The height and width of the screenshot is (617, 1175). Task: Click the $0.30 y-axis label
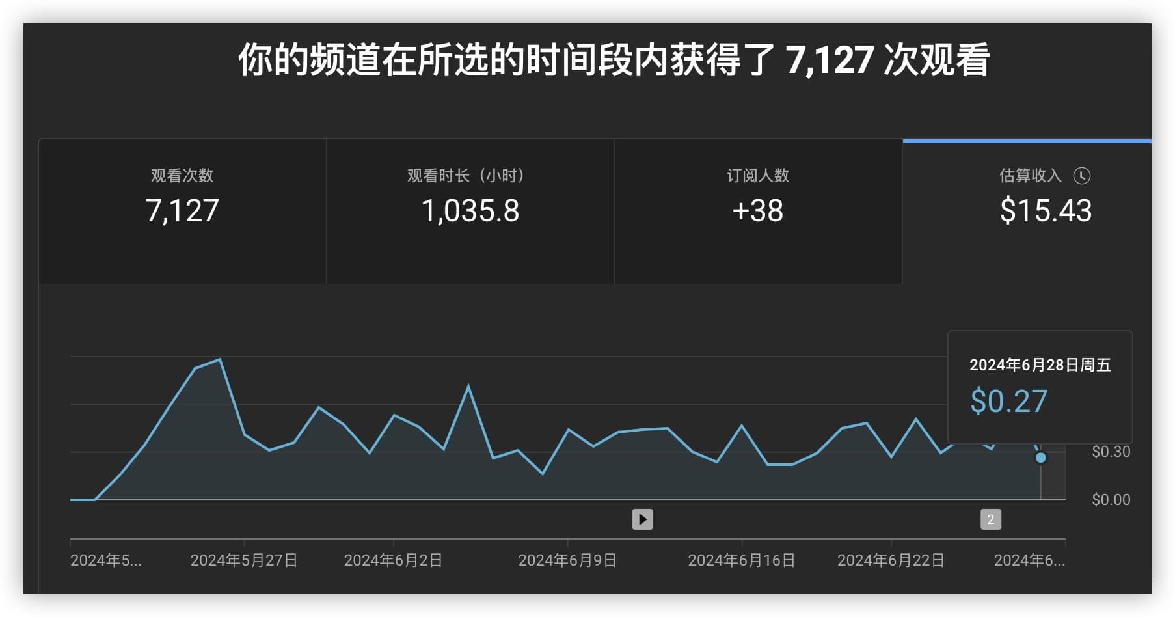point(1111,452)
